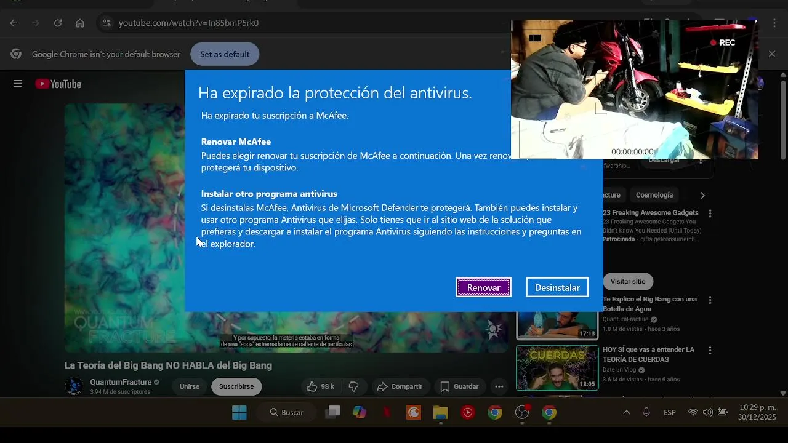Image resolution: width=788 pixels, height=443 pixels.
Task: Open File Explorer from taskbar
Action: tap(441, 412)
